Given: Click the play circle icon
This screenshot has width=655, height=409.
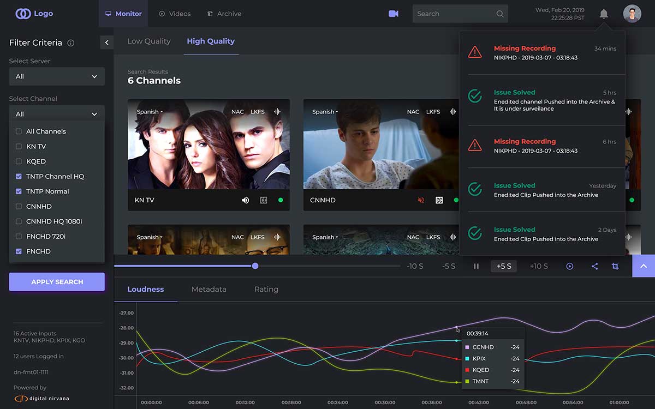Looking at the screenshot, I should [x=569, y=266].
